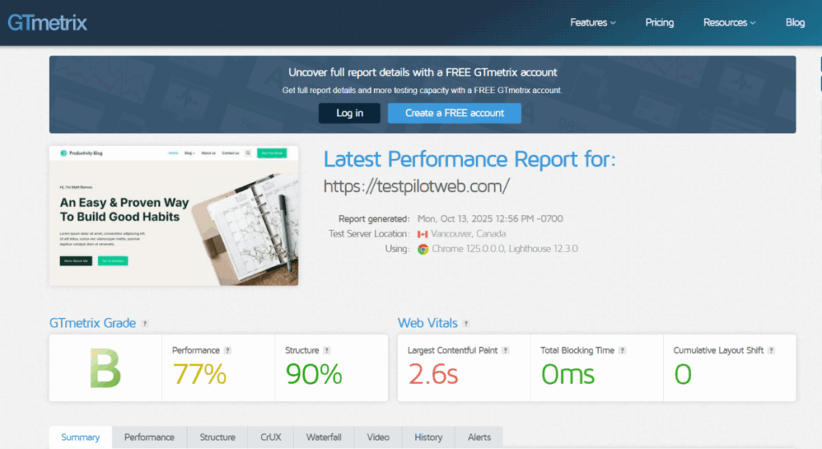Switch to the Structure tab

click(x=217, y=438)
